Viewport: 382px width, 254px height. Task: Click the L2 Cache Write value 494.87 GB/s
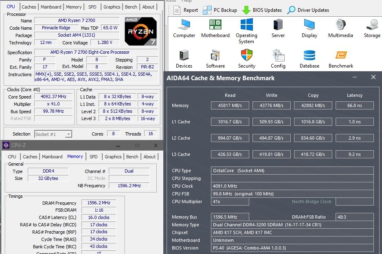pos(271,138)
